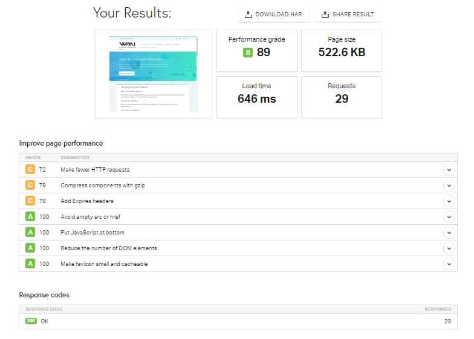Image resolution: width=474 pixels, height=339 pixels.
Task: Click the performance grade score 89
Action: coord(264,52)
